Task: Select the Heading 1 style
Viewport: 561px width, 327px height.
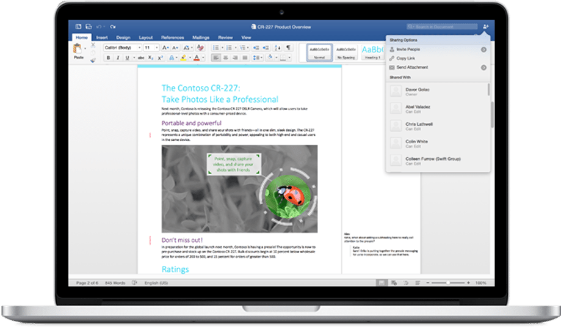Action: pyautogui.click(x=372, y=51)
